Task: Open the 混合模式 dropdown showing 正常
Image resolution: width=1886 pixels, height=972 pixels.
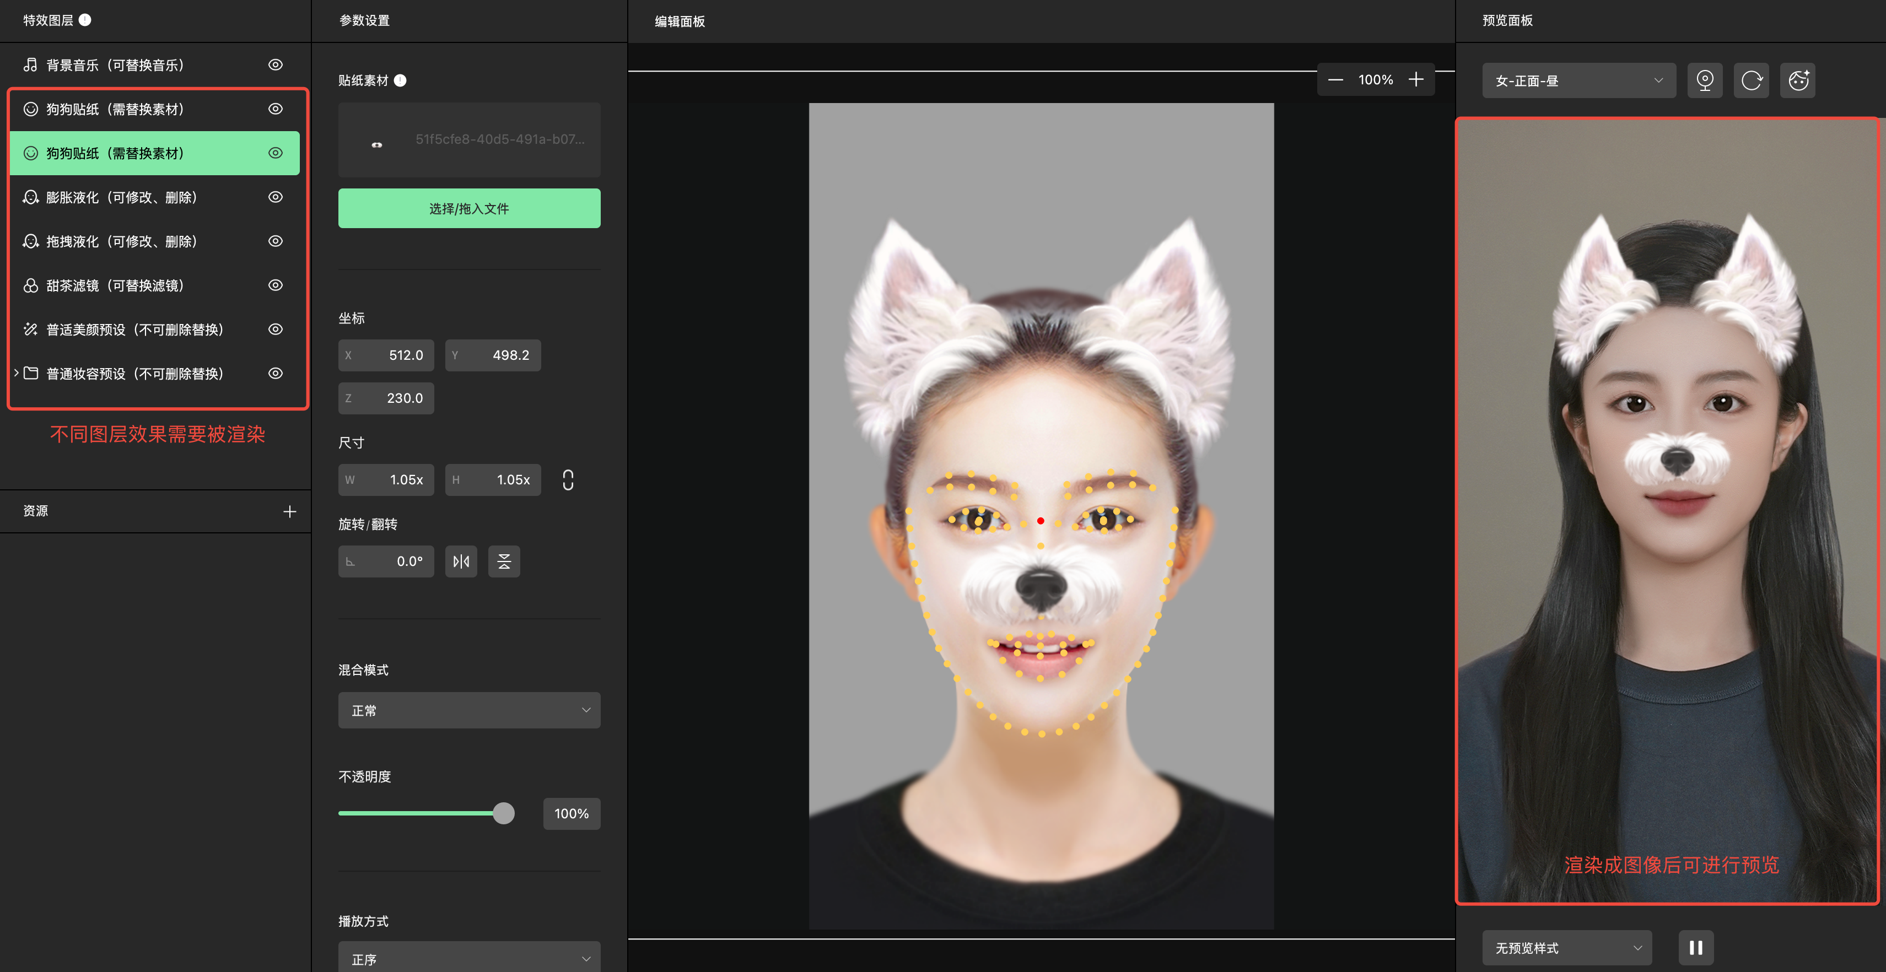Action: 468,710
